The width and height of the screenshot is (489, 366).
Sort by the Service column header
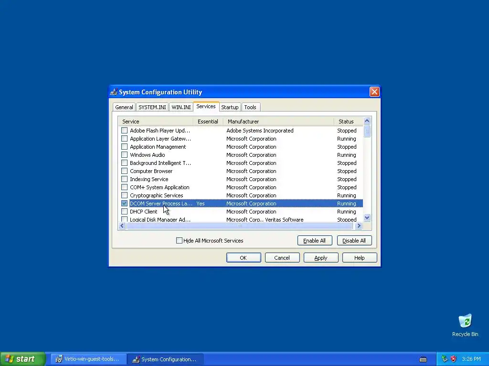pyautogui.click(x=156, y=122)
